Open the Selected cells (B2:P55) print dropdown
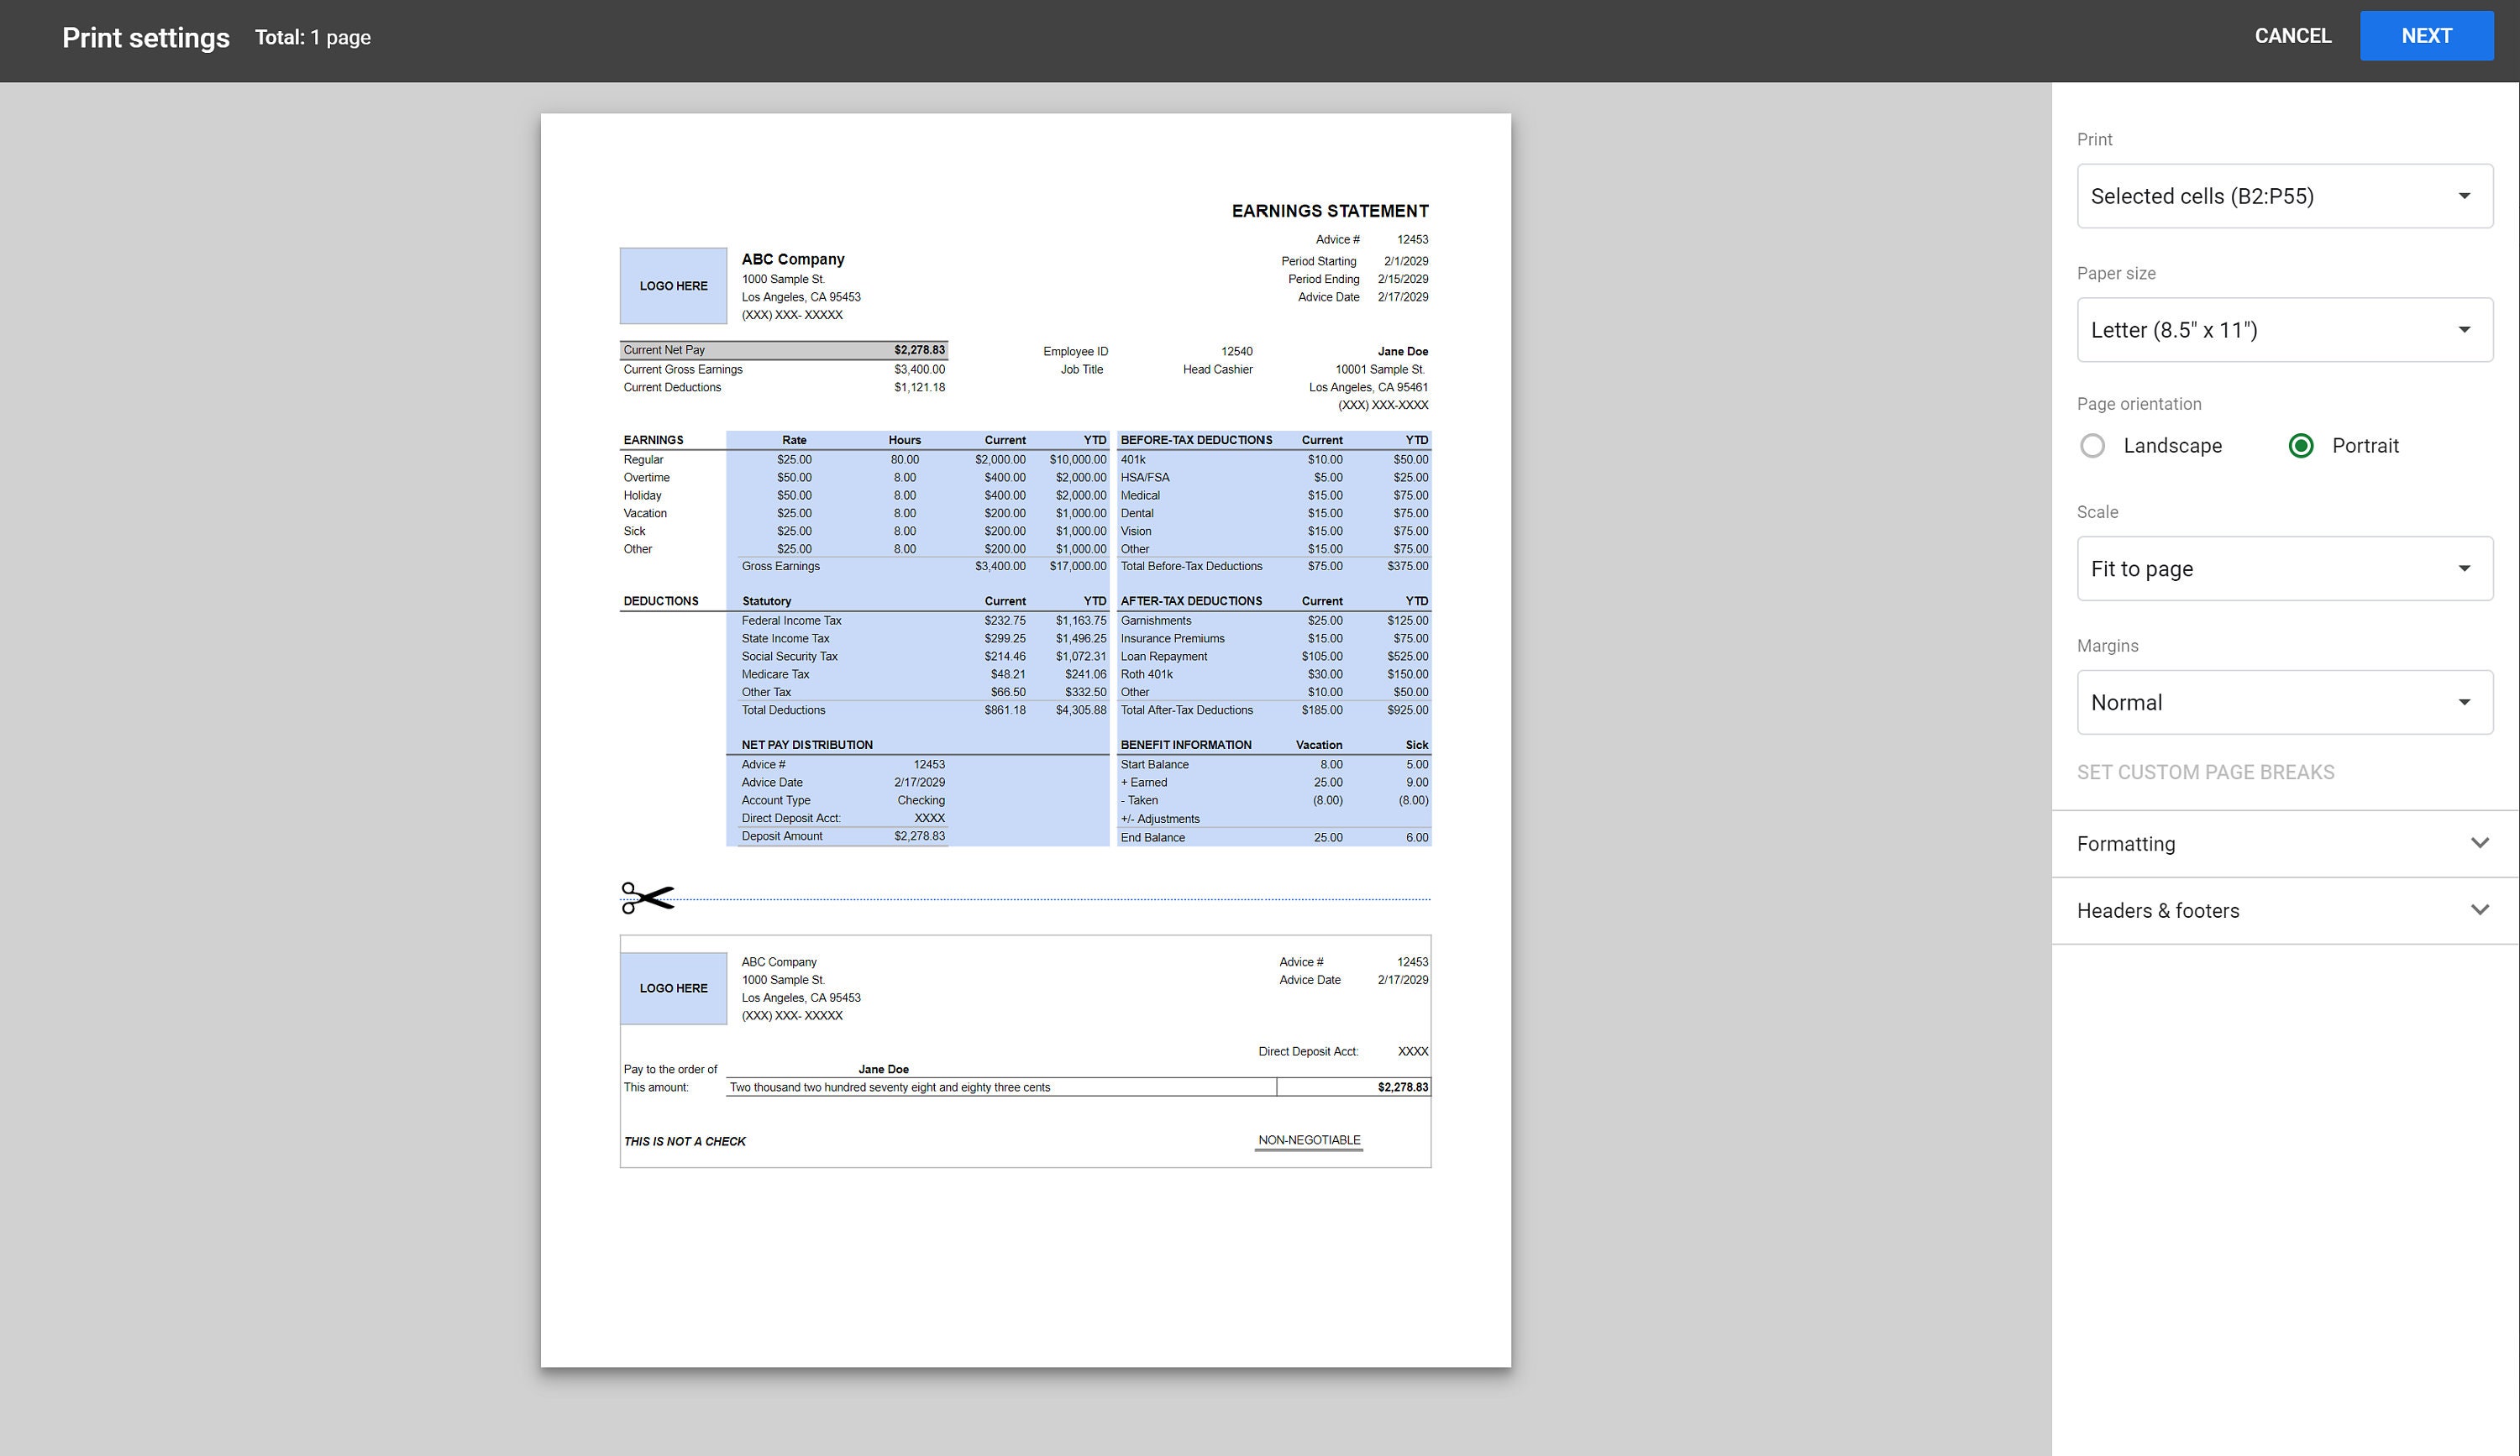 click(x=2284, y=196)
